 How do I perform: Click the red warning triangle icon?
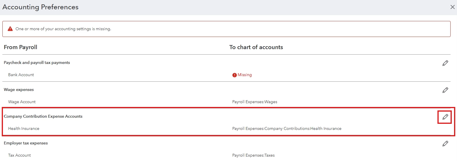pyautogui.click(x=10, y=29)
